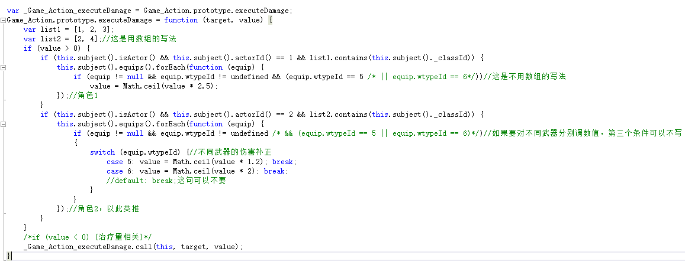Collapse the first forEach block before 角色1
The image size is (685, 268).
(4, 67)
